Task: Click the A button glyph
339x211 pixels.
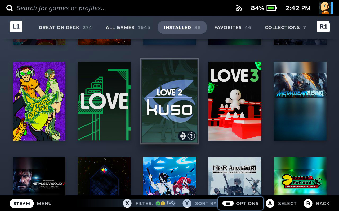Action: tap(270, 203)
